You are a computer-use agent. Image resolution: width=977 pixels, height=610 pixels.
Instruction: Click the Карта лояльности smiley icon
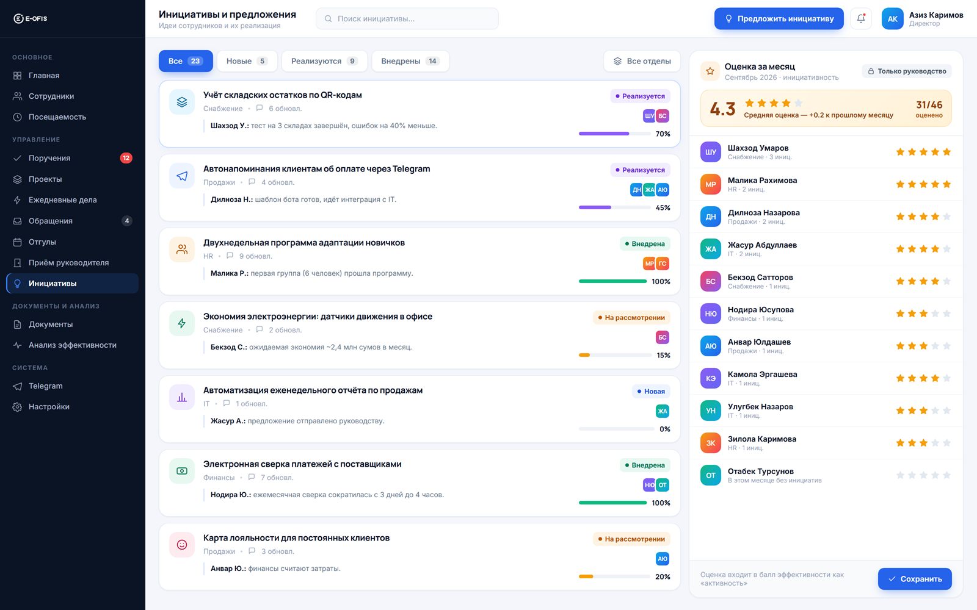182,545
